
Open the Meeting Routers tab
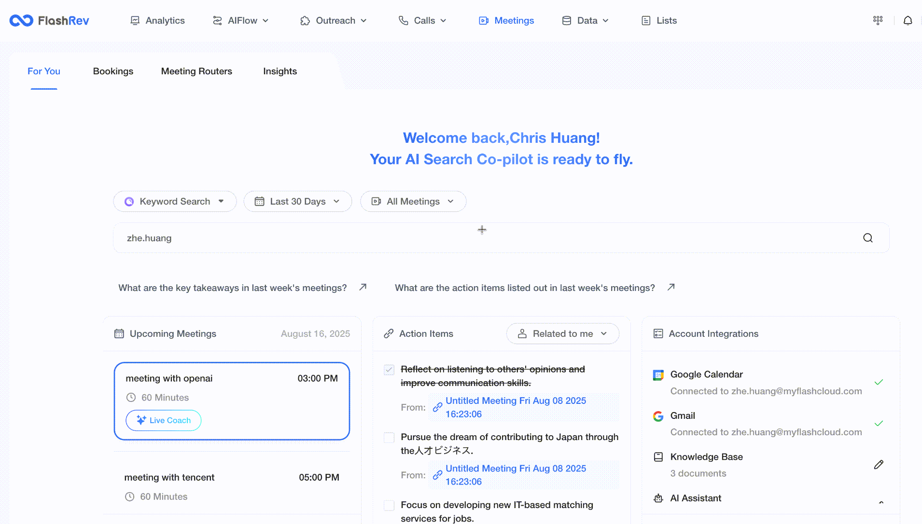(x=196, y=71)
